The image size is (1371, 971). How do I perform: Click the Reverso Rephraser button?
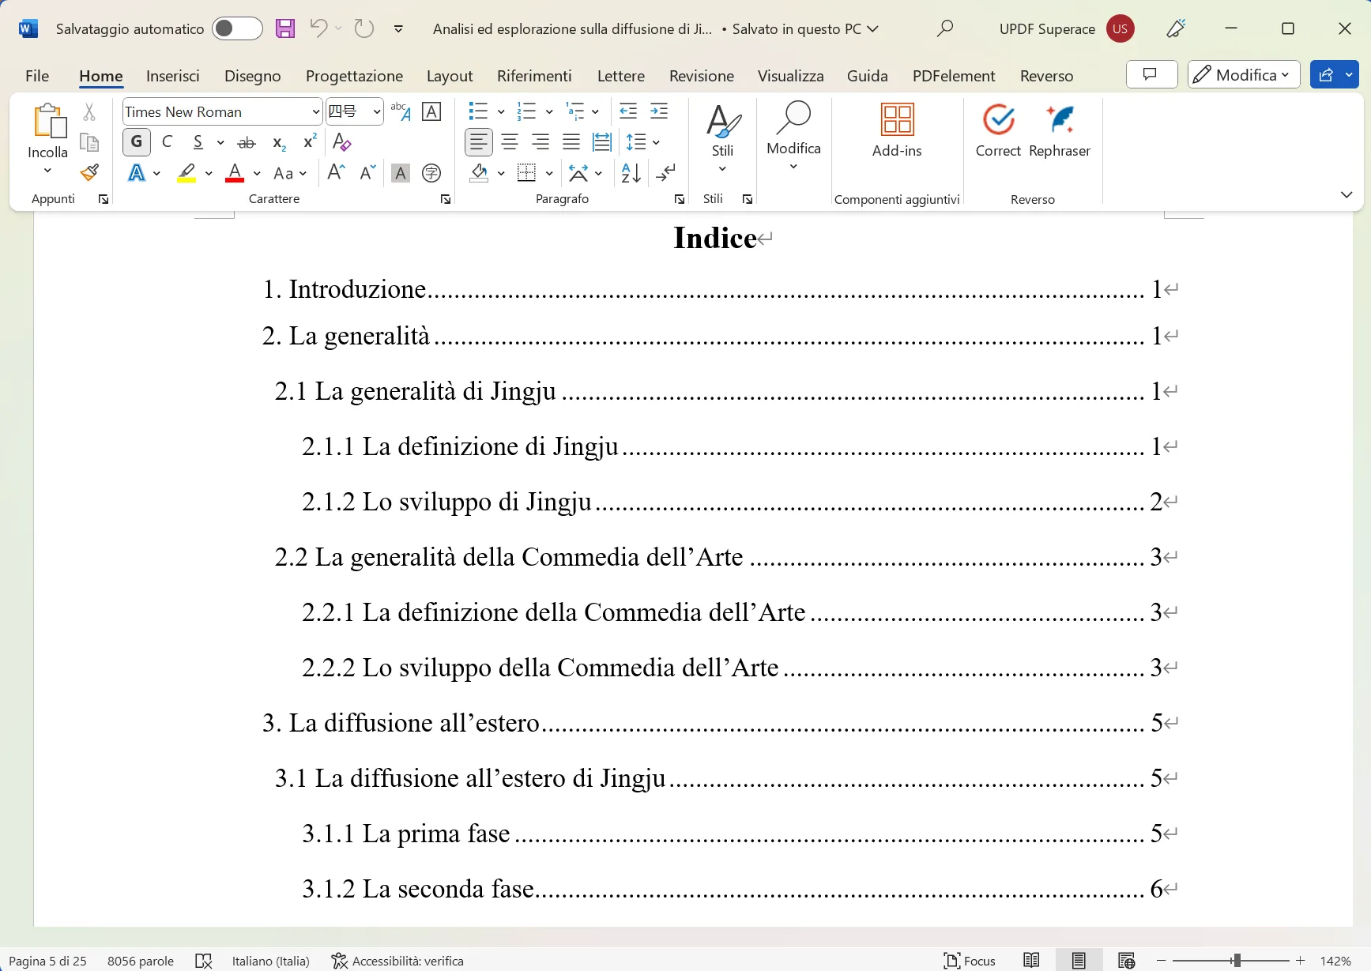pos(1060,131)
